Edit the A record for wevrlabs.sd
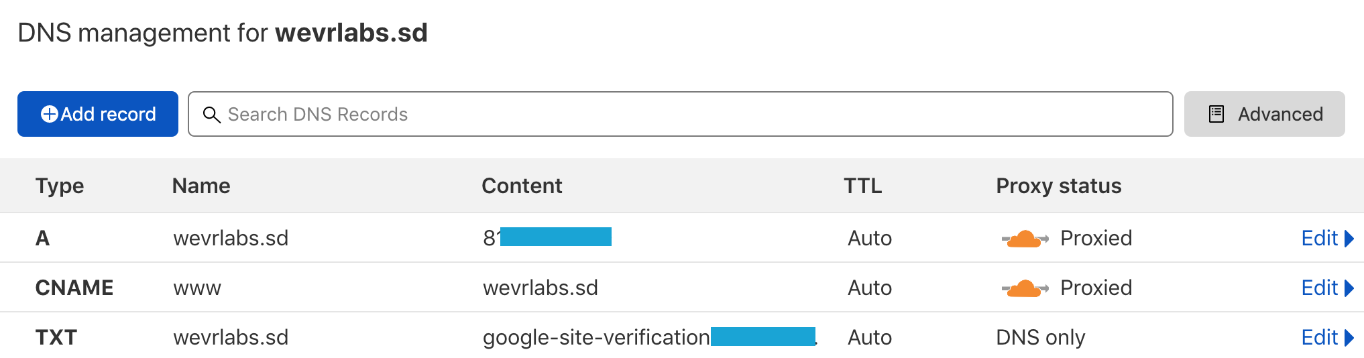The image size is (1364, 358). coord(1319,238)
